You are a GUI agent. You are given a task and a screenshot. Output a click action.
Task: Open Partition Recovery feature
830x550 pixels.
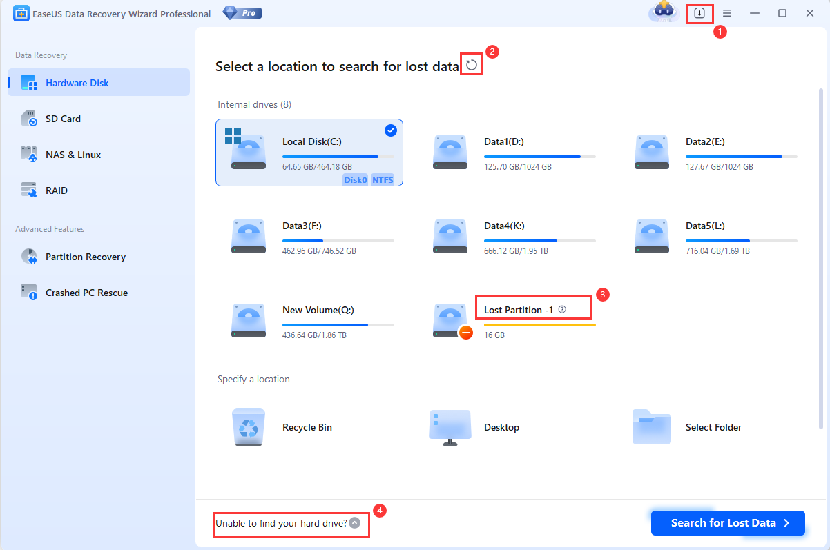[x=99, y=257]
